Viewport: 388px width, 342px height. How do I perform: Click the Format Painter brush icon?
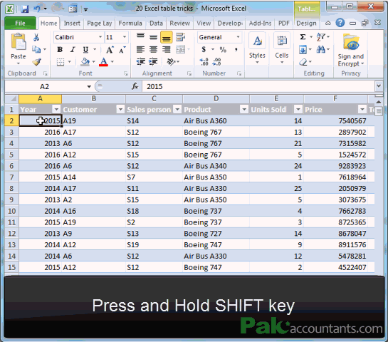click(x=36, y=62)
